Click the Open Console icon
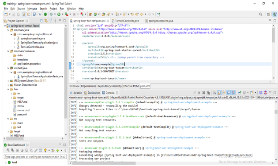The height and width of the screenshot is (166, 278). point(252,93)
